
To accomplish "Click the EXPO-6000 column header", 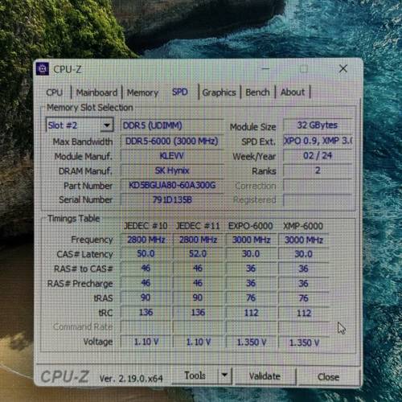I will click(250, 226).
